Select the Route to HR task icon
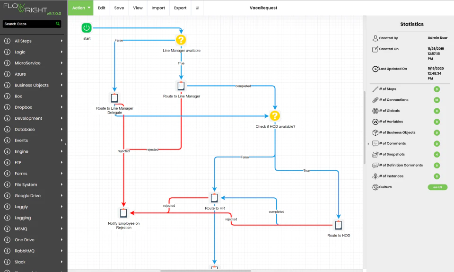This screenshot has width=454, height=272. coord(214,198)
